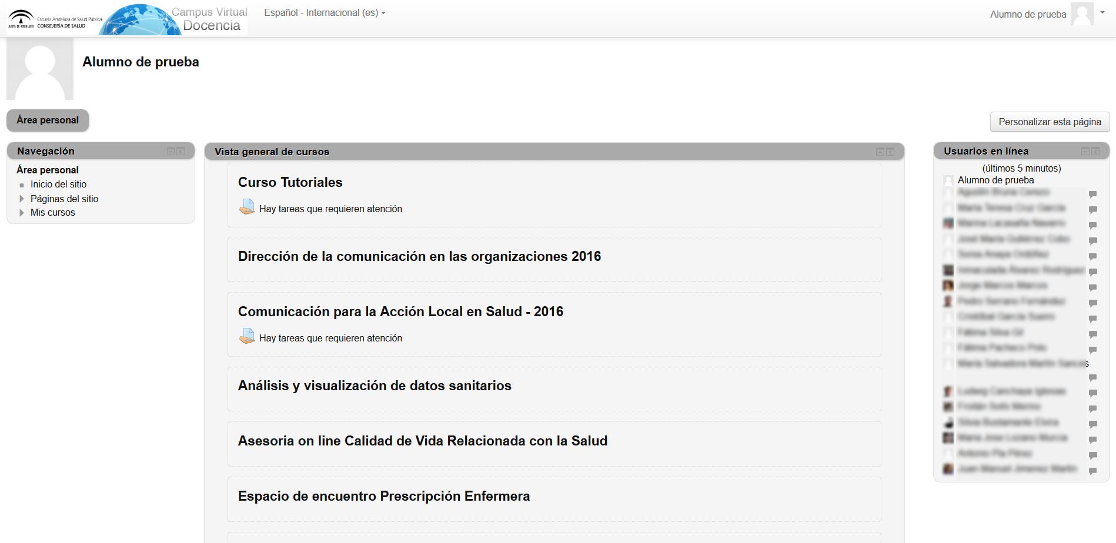Expand Páginas del sitio in navigation
This screenshot has height=543, width=1116.
22,199
